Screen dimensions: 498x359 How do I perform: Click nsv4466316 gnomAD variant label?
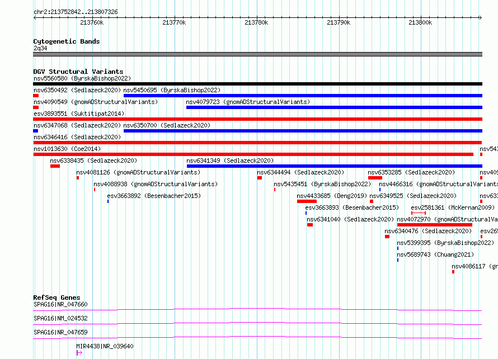438,184
